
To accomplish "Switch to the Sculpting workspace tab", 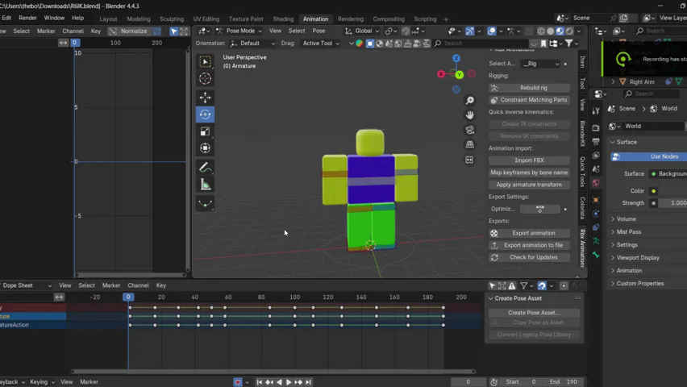I will 172,19.
